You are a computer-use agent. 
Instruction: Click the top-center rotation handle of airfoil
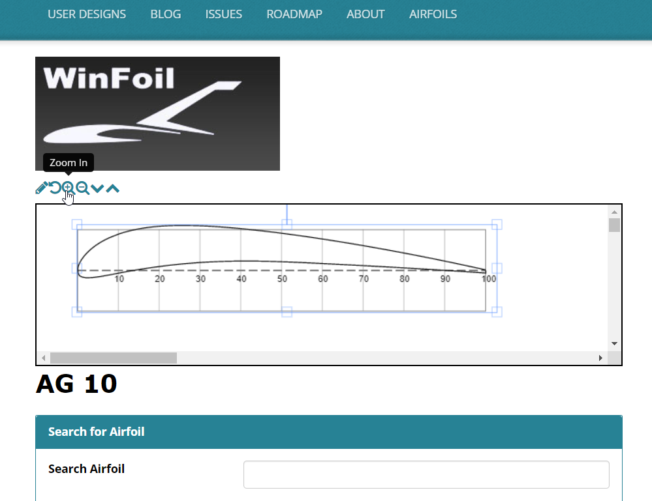pyautogui.click(x=287, y=225)
